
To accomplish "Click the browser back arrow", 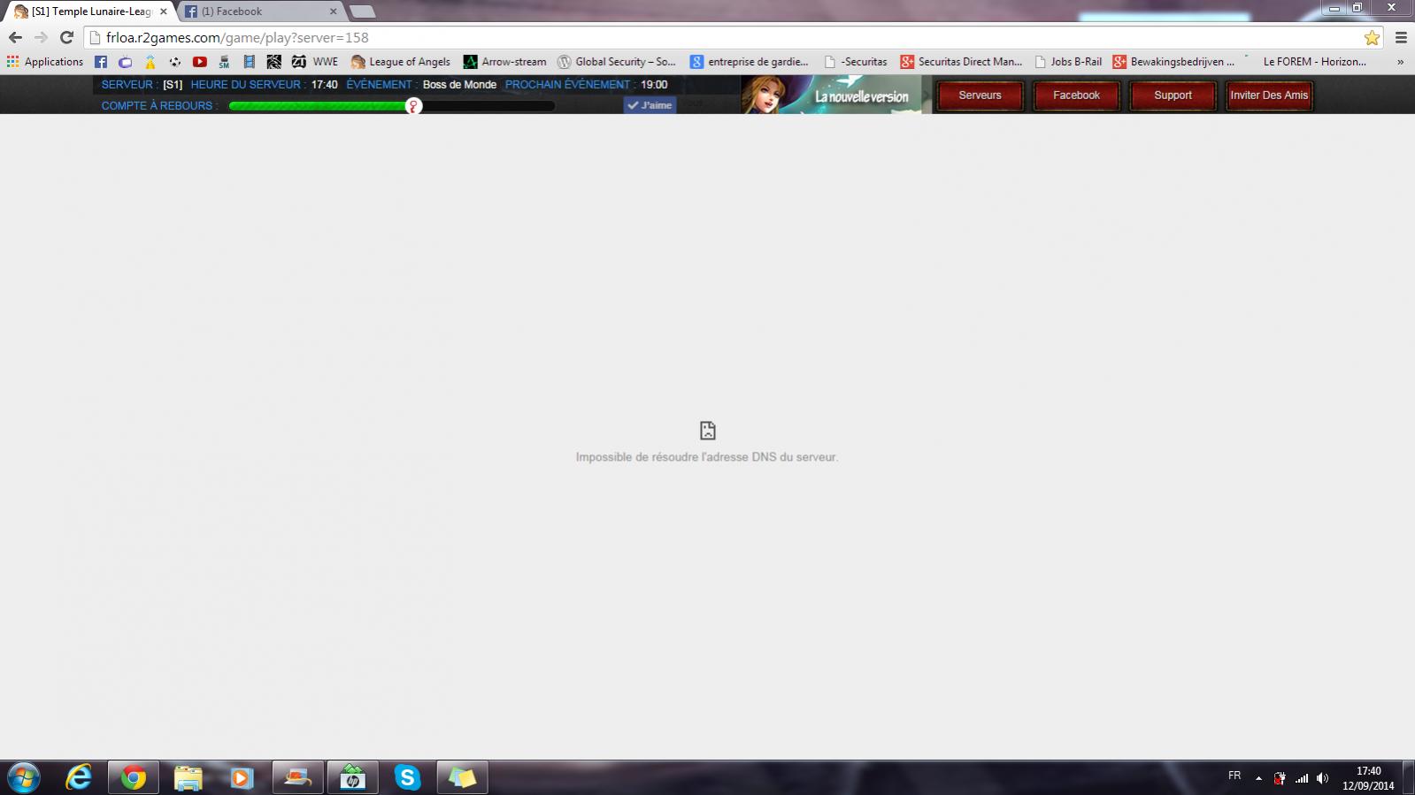I will pos(15,37).
